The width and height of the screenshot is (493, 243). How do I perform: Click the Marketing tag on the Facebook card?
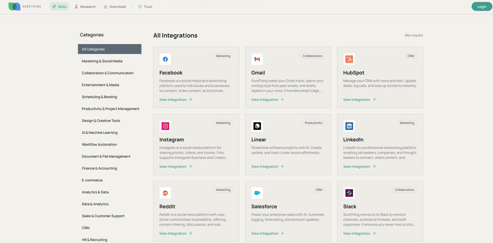point(223,56)
